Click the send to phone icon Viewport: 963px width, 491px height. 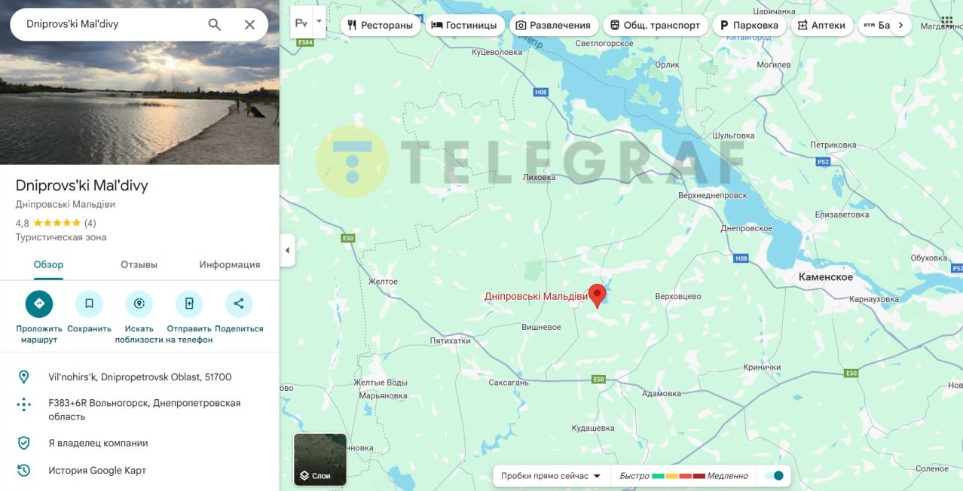[x=189, y=304]
